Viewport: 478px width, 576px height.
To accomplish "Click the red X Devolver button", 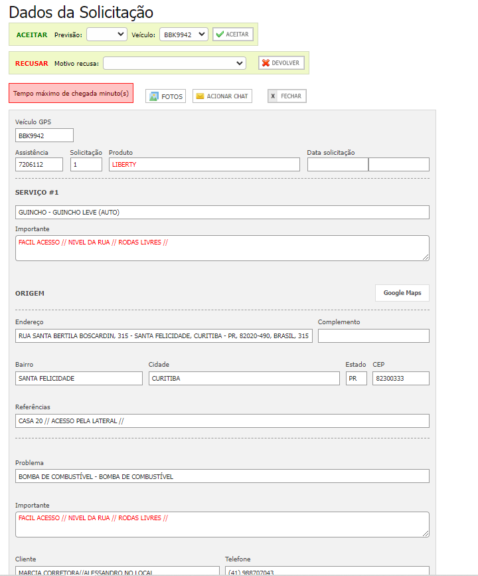I will click(x=281, y=63).
